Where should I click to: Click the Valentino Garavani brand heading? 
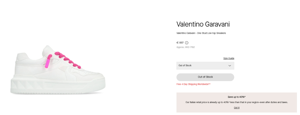[203, 24]
